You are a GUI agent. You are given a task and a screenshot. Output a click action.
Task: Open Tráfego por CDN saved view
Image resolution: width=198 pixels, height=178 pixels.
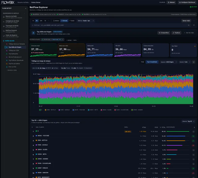point(15,50)
